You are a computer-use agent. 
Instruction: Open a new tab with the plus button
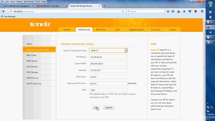pyautogui.click(x=104, y=6)
